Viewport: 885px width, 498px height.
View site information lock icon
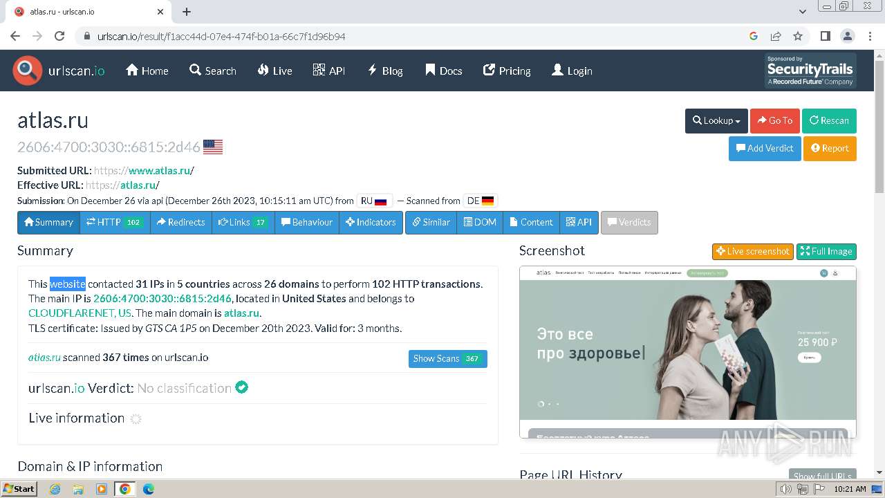(86, 36)
